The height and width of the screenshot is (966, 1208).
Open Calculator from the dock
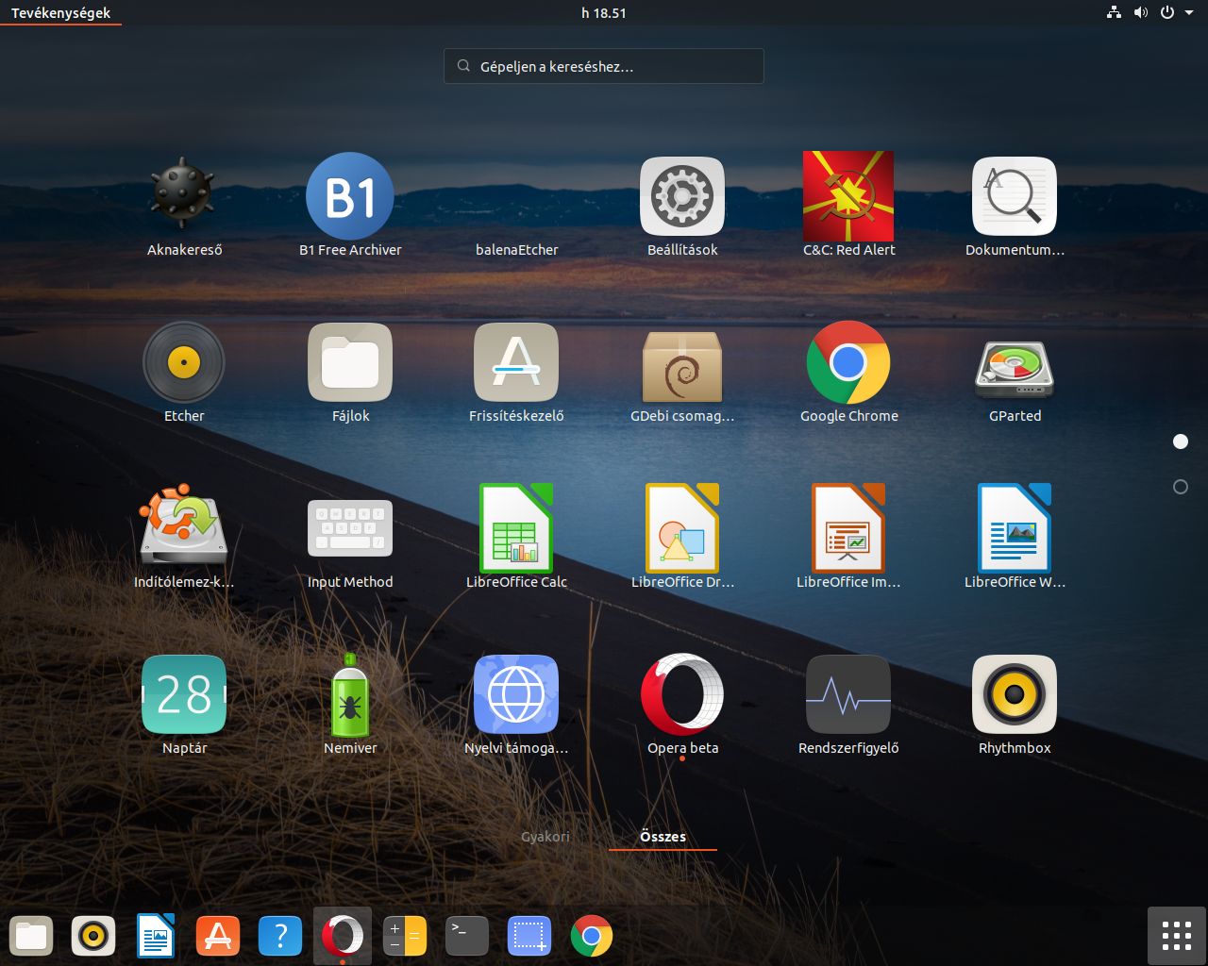pos(405,936)
